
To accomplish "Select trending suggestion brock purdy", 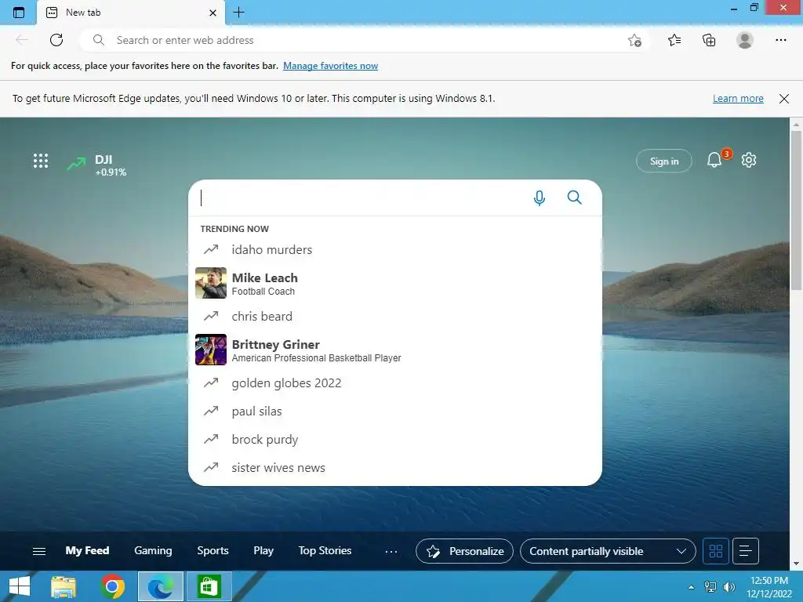I will click(x=395, y=439).
